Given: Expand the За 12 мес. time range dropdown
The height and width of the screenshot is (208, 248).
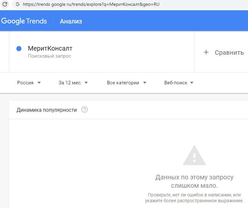Looking at the screenshot, I should click(73, 83).
